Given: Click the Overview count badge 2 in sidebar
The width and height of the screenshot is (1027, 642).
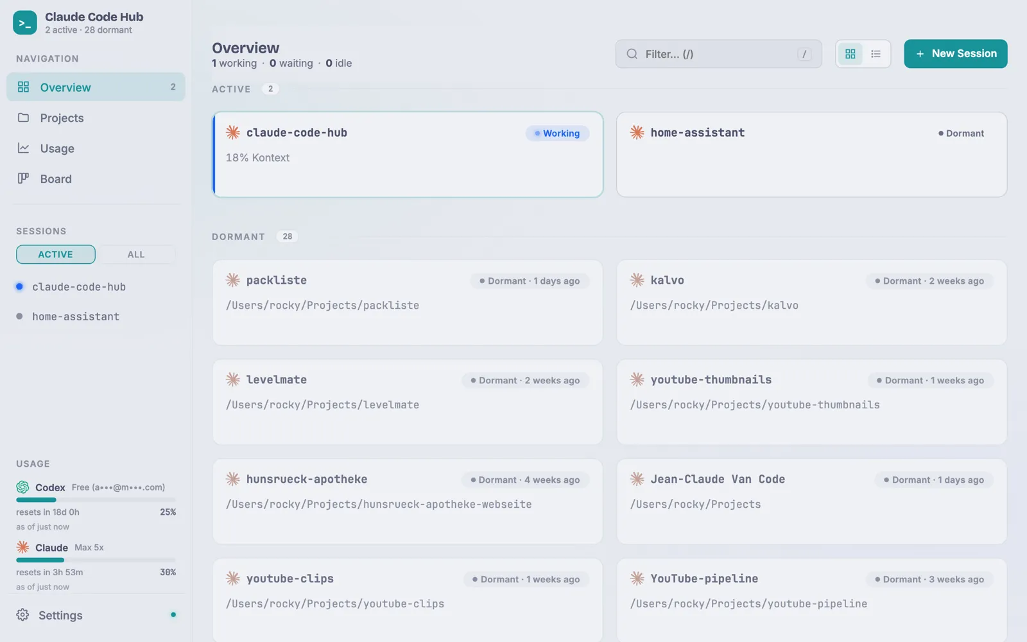Looking at the screenshot, I should [173, 87].
